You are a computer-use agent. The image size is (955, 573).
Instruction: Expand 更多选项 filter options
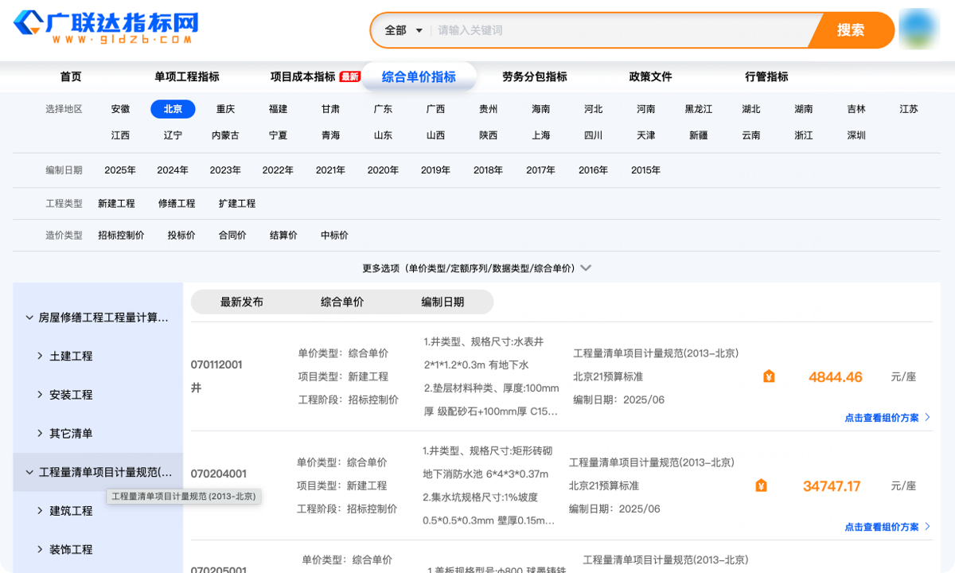pos(476,268)
